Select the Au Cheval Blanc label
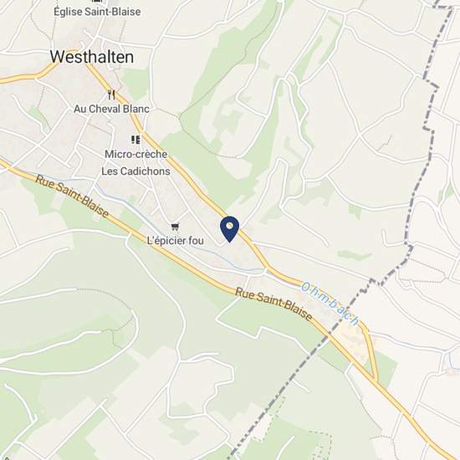 (x=111, y=109)
